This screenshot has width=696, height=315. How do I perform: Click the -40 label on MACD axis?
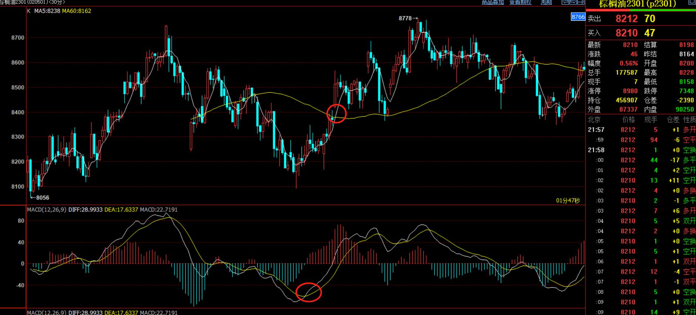(20, 285)
